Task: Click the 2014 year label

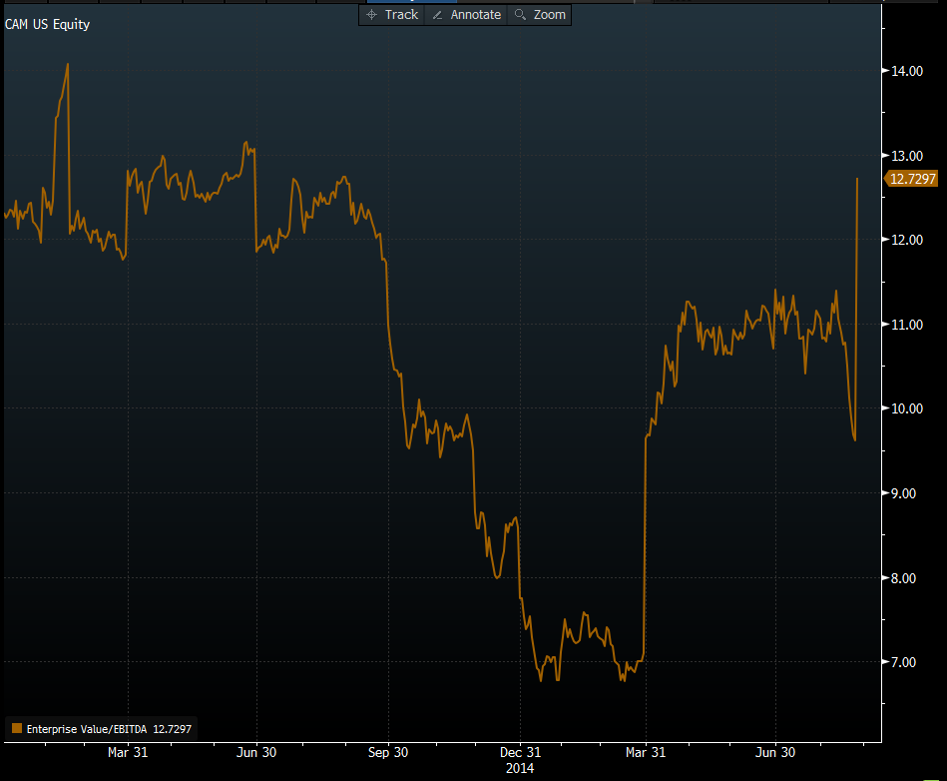Action: [x=519, y=768]
